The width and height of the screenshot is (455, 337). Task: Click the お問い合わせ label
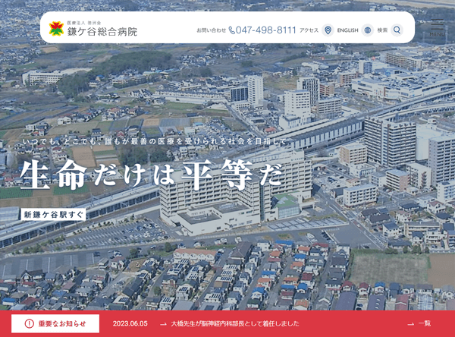(x=212, y=30)
